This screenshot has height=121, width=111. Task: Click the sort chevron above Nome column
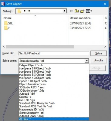tap(35, 16)
